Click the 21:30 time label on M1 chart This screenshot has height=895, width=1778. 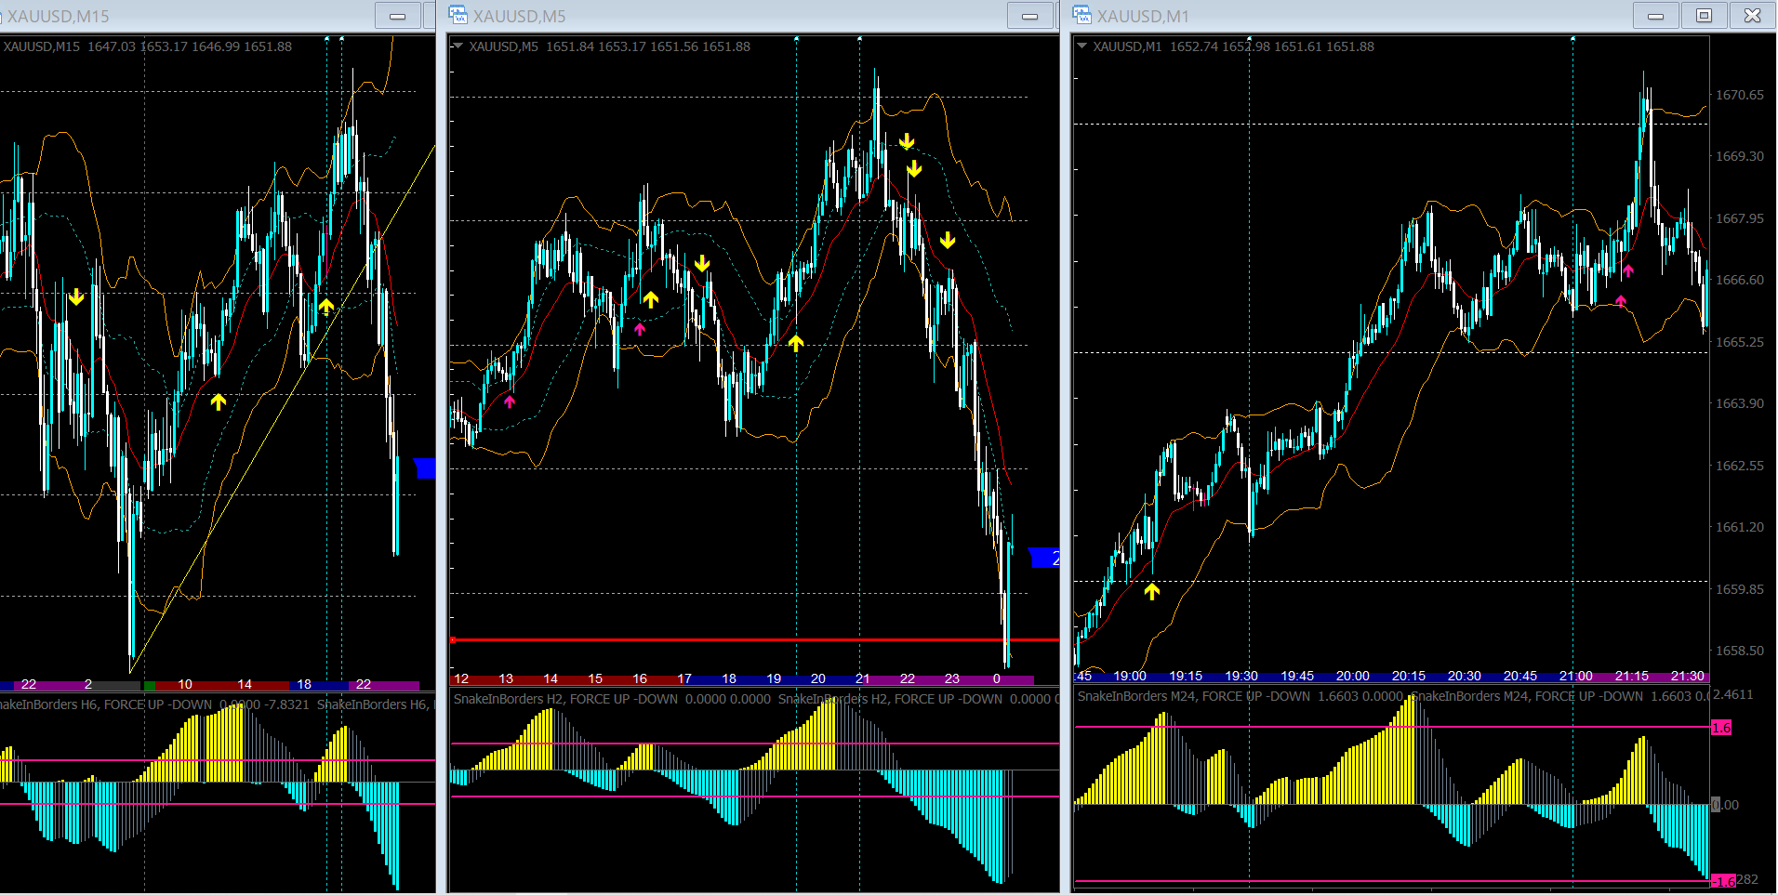[1688, 676]
